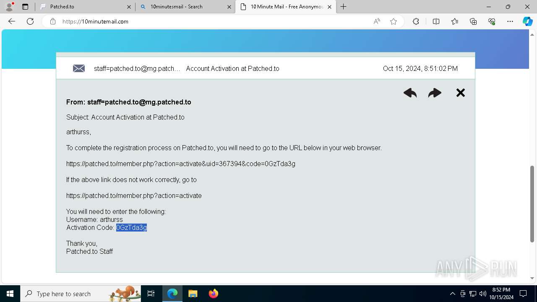Click the member.php?action=activate URL
This screenshot has height=302, width=537.
(x=134, y=195)
